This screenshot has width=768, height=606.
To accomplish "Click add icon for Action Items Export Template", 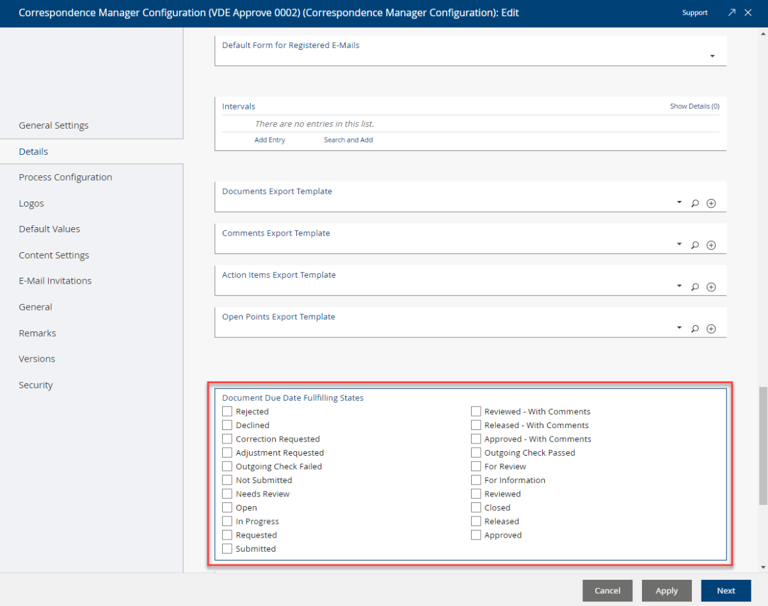I will click(x=711, y=287).
